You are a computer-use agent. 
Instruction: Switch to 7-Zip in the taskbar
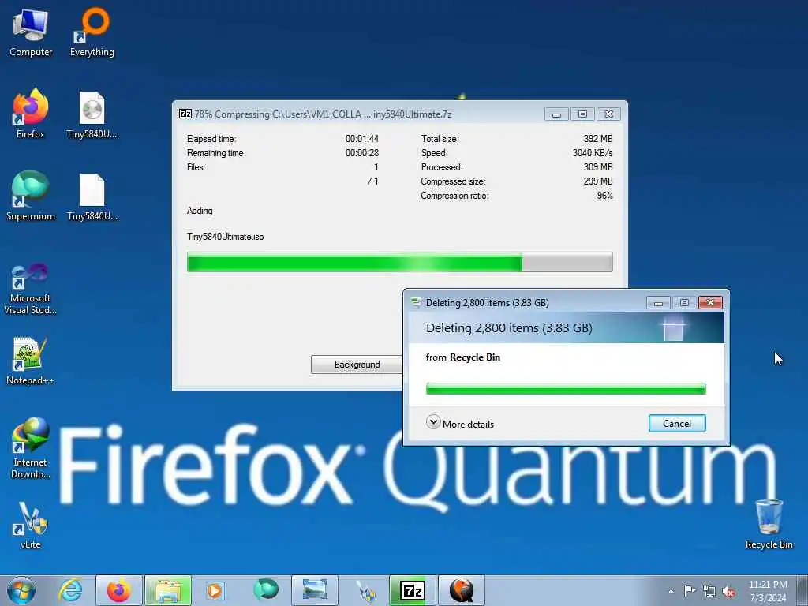click(413, 590)
